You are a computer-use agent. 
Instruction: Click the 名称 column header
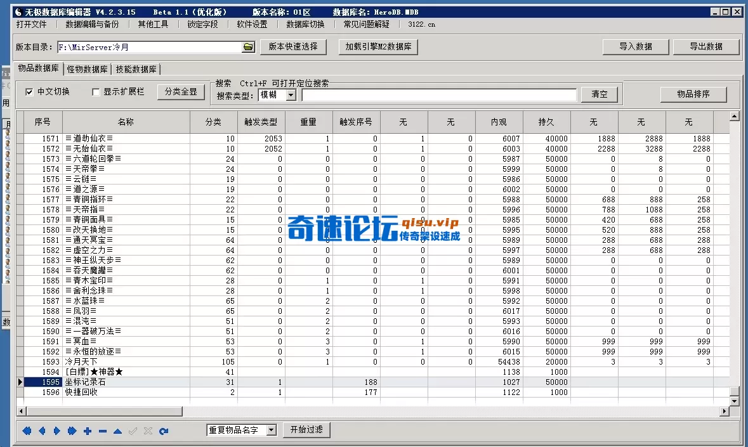pos(126,122)
